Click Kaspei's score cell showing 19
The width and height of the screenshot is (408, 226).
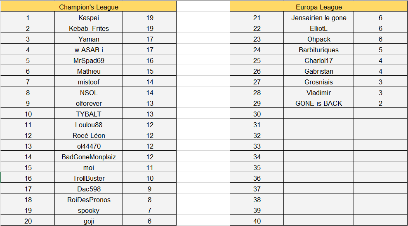click(x=149, y=18)
